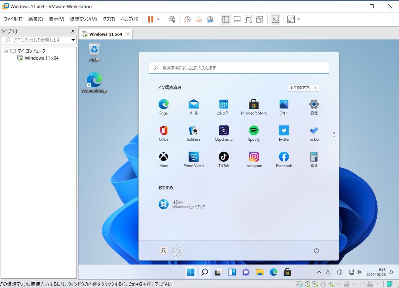The height and width of the screenshot is (288, 399).
Task: Open the フォト app
Action: (x=284, y=107)
